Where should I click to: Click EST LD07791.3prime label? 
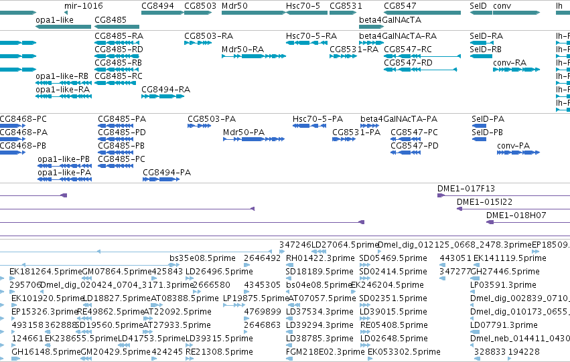click(x=504, y=325)
